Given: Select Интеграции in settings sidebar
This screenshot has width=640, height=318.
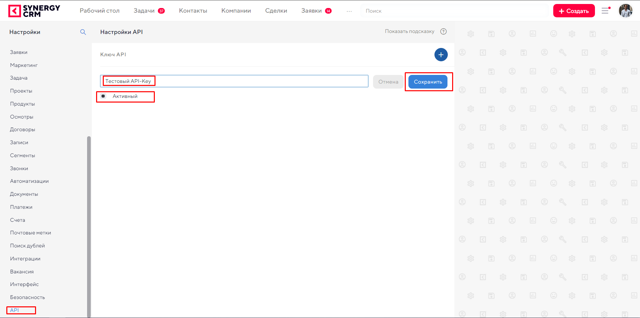Looking at the screenshot, I should click(25, 259).
